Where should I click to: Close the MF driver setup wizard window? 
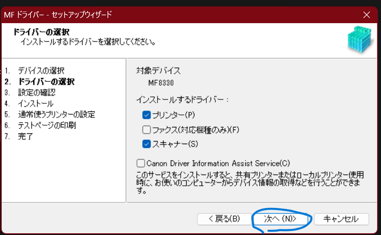366,15
